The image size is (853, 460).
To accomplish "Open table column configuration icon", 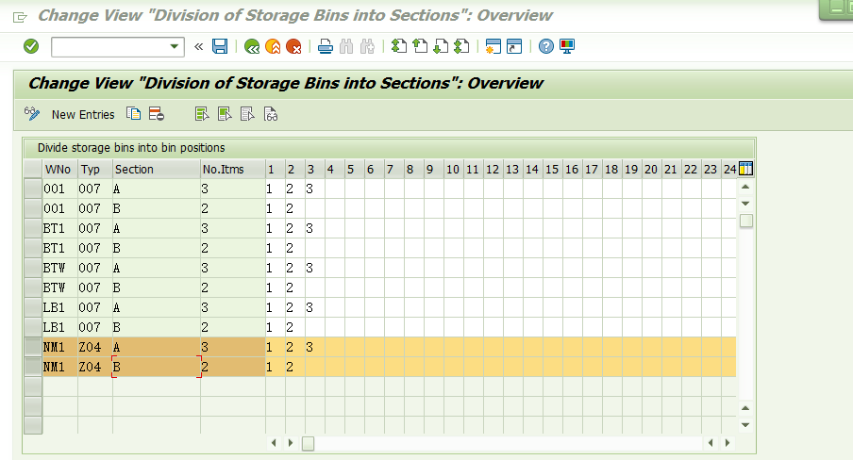I will pyautogui.click(x=745, y=169).
